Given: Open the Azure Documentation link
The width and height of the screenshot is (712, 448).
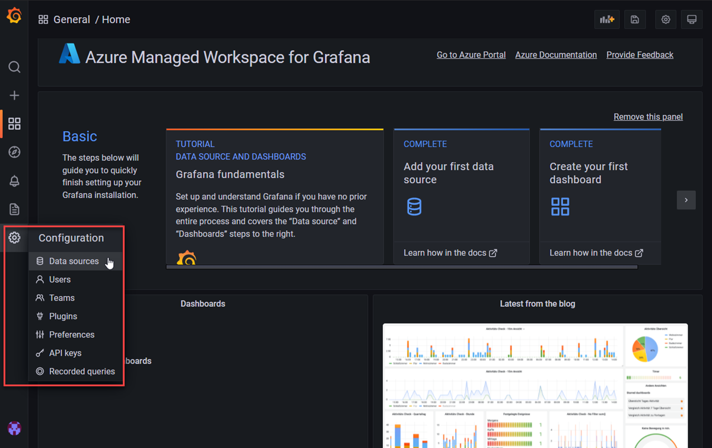Looking at the screenshot, I should [x=556, y=55].
